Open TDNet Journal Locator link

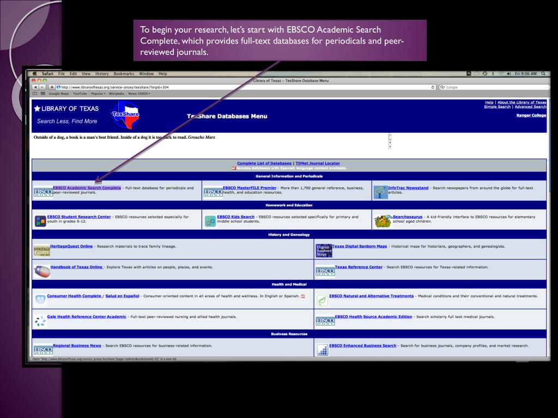pyautogui.click(x=318, y=163)
